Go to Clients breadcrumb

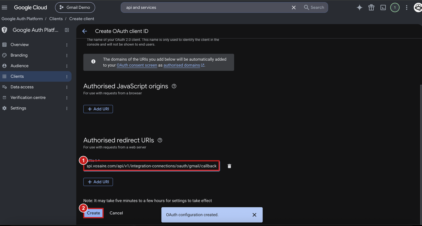56,19
